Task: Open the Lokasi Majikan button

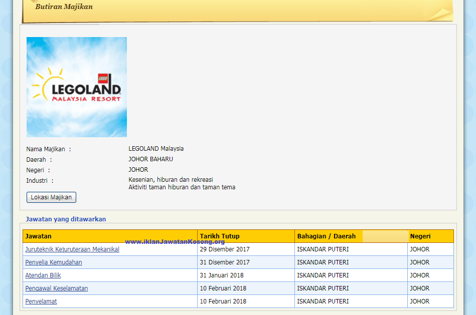Action: click(51, 197)
